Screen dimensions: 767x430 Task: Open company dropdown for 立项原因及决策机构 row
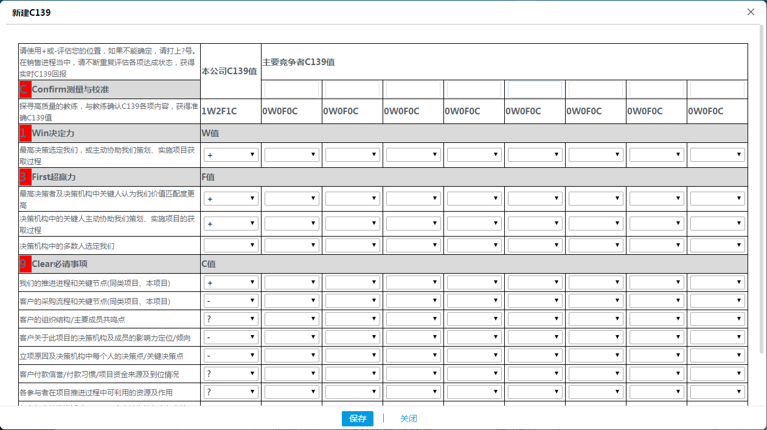click(x=231, y=356)
